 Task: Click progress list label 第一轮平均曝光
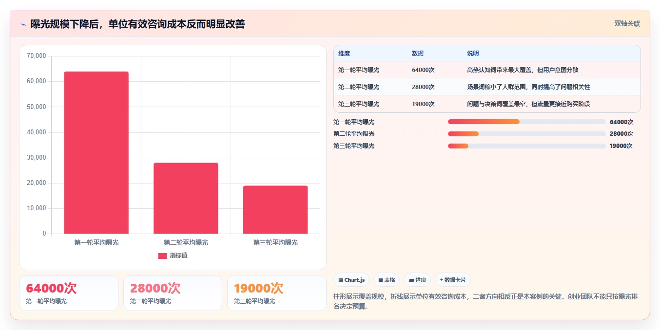point(354,122)
